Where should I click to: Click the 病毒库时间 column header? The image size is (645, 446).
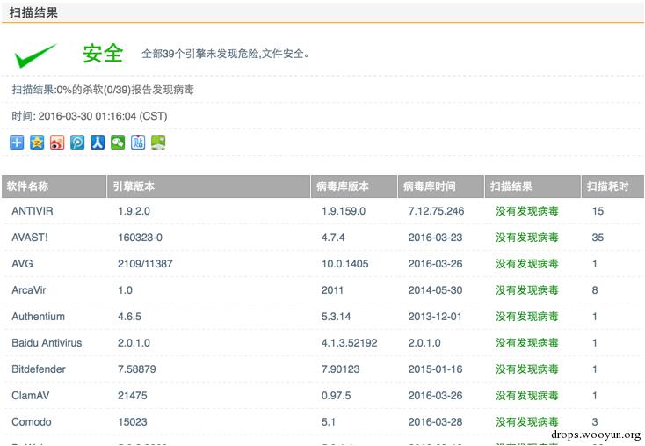[441, 186]
